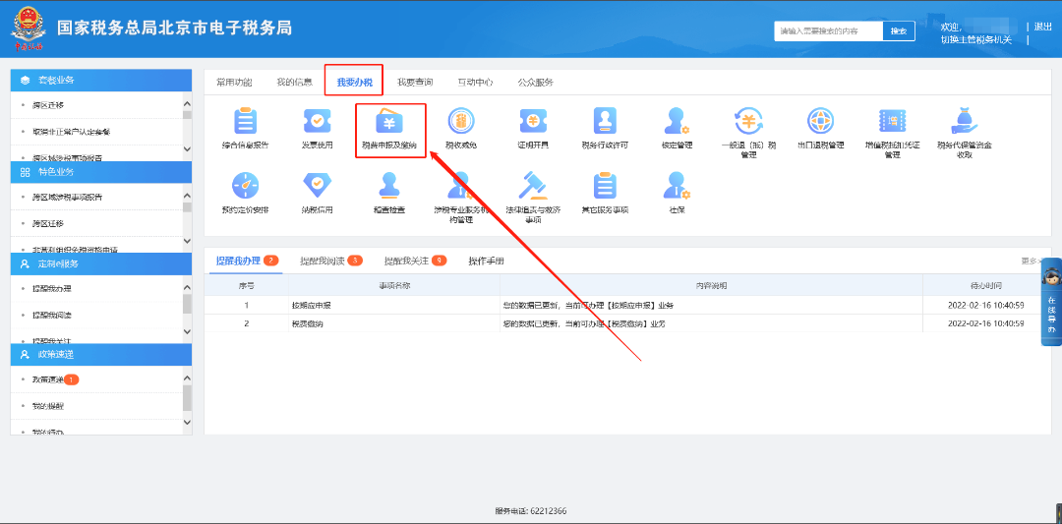Click the 社保 icon

click(677, 186)
